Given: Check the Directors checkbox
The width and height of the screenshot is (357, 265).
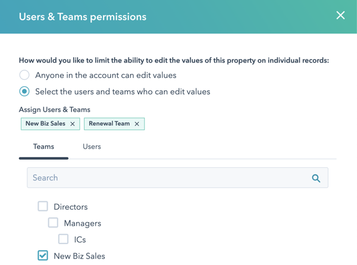Looking at the screenshot, I should tap(43, 207).
